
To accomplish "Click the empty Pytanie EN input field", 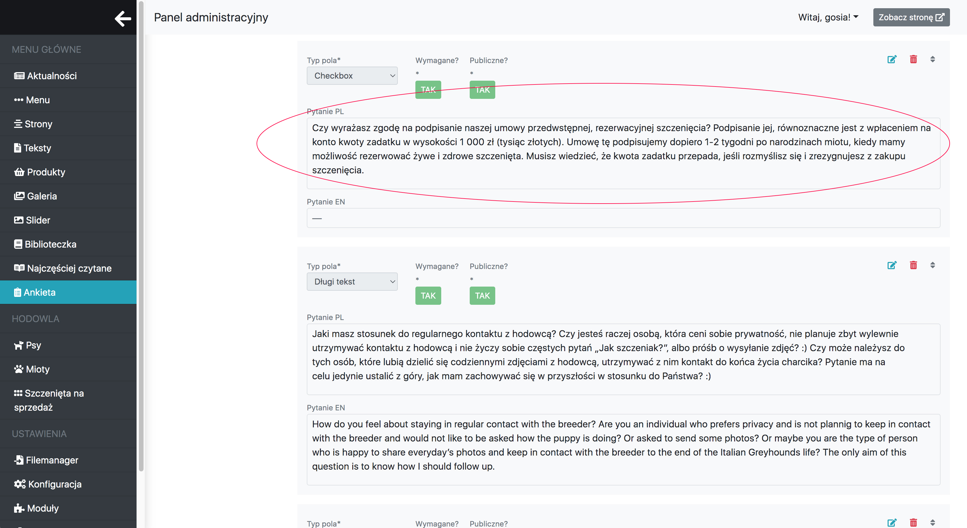I will click(x=623, y=218).
